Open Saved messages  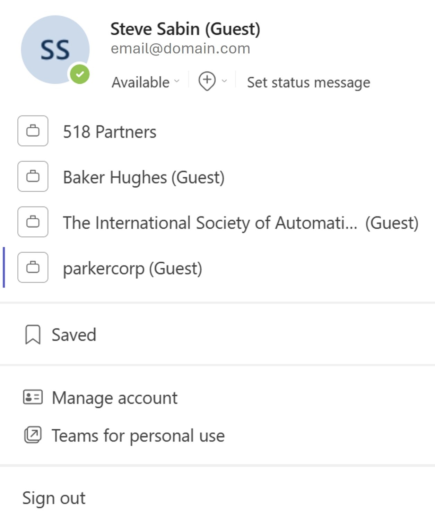coord(74,335)
